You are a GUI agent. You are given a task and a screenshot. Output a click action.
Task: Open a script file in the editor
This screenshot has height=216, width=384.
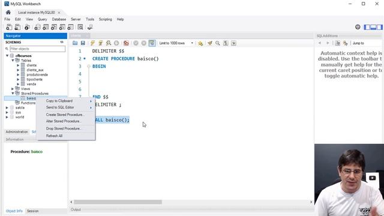point(75,43)
